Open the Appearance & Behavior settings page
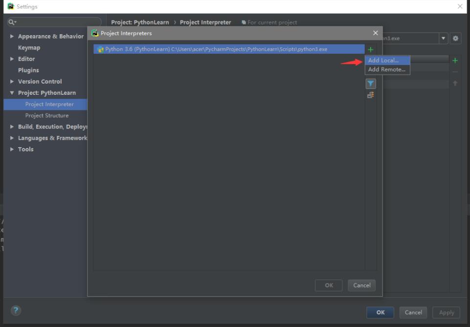Image resolution: width=470 pixels, height=327 pixels. (51, 36)
